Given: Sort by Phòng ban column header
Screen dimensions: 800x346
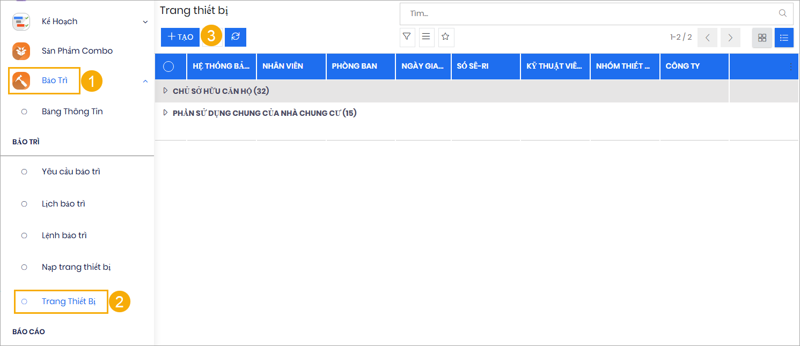Looking at the screenshot, I should (x=361, y=67).
